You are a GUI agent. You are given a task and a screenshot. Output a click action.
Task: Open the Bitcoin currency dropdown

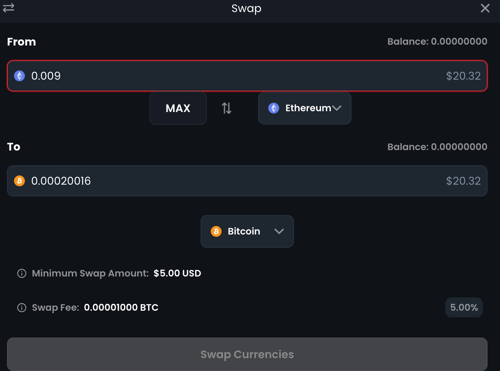[x=247, y=231]
